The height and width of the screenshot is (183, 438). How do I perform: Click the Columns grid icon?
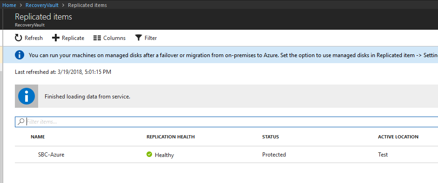point(97,38)
